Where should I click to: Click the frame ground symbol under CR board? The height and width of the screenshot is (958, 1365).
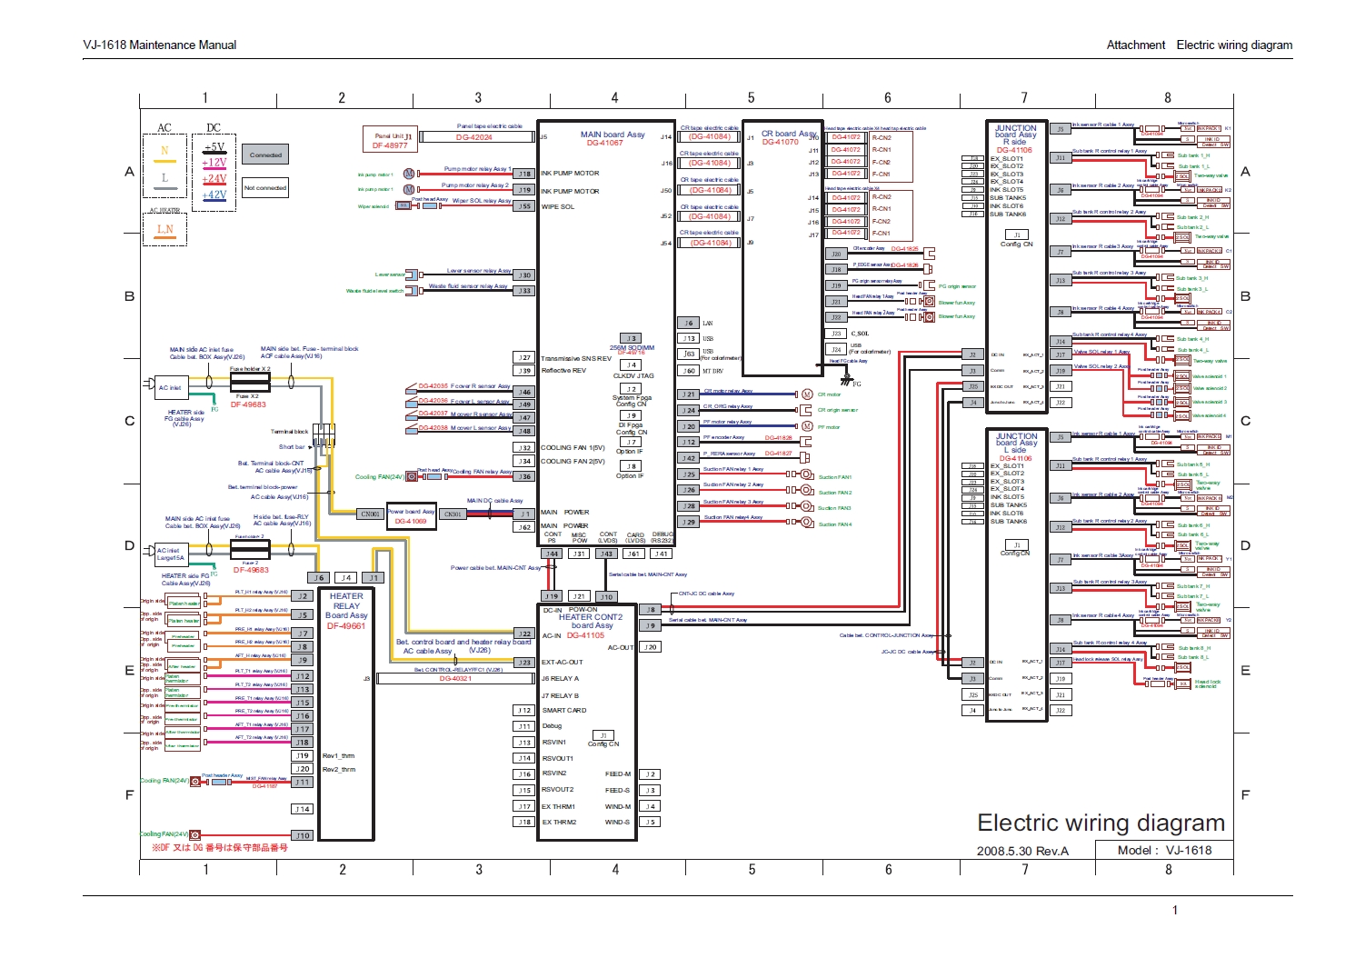pyautogui.click(x=846, y=380)
